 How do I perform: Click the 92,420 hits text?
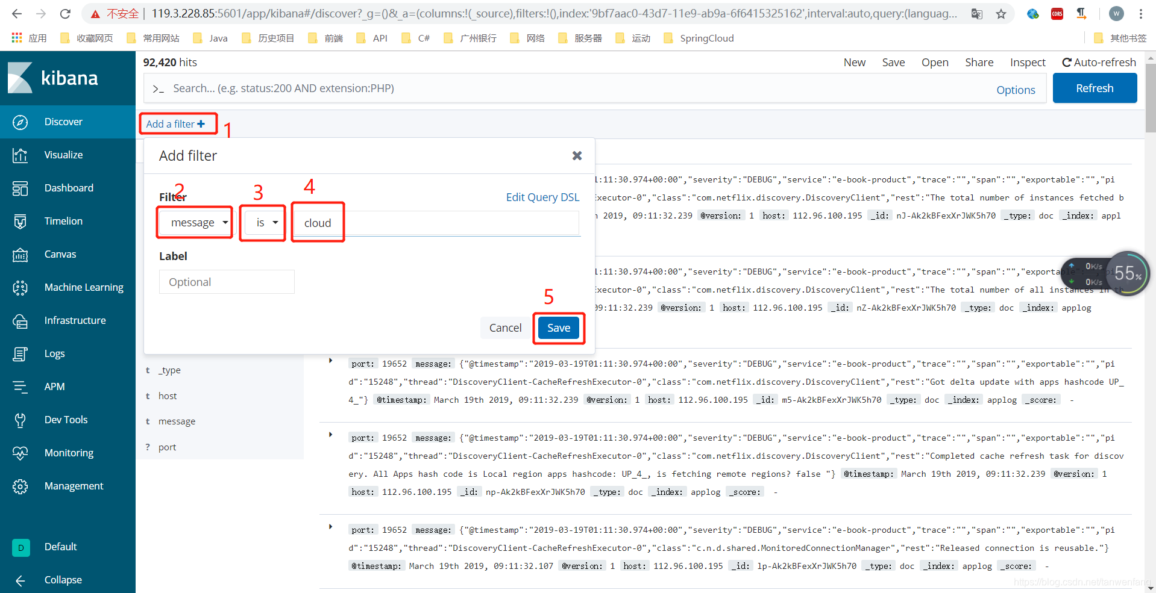point(170,63)
